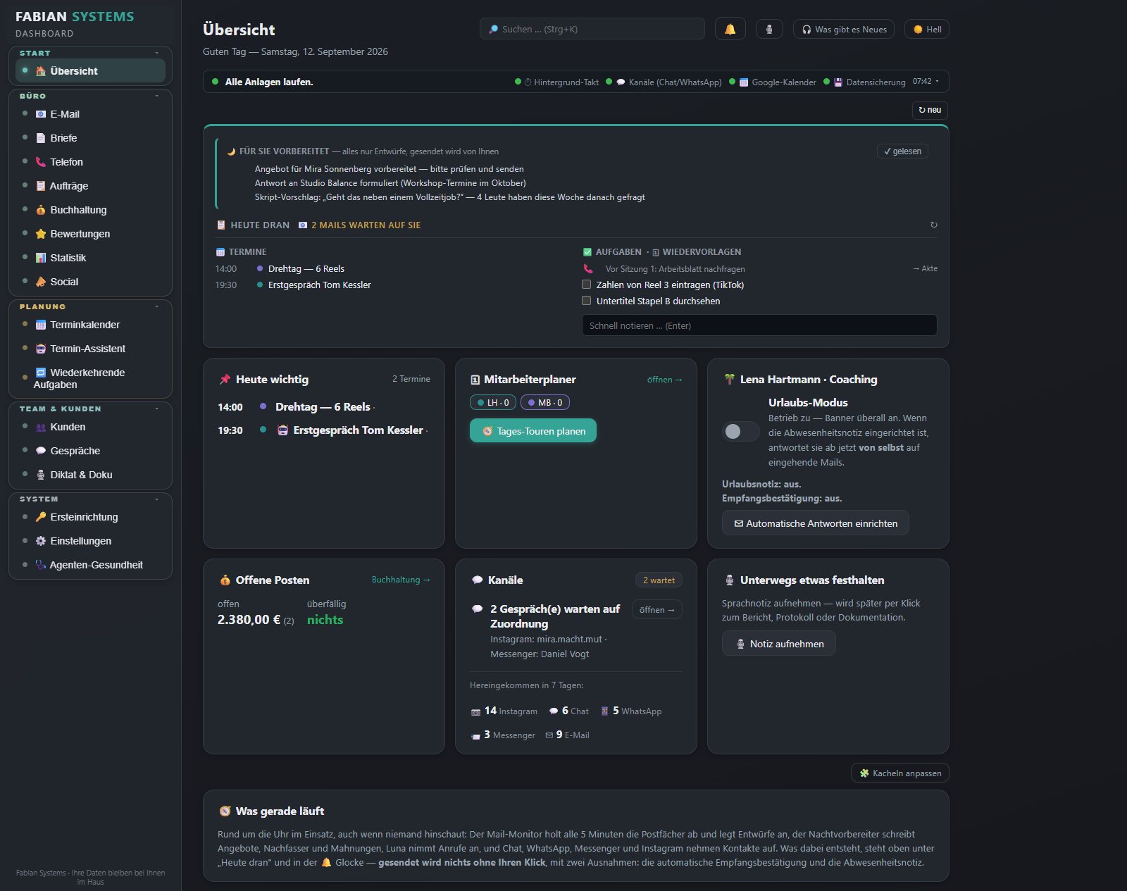Click the Agenten-Gesundheit stethoscope icon
1127x891 pixels.
coord(41,565)
